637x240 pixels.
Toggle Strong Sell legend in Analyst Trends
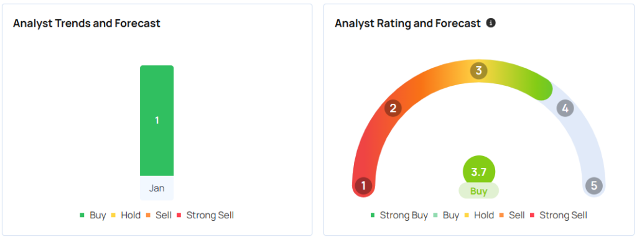point(205,215)
